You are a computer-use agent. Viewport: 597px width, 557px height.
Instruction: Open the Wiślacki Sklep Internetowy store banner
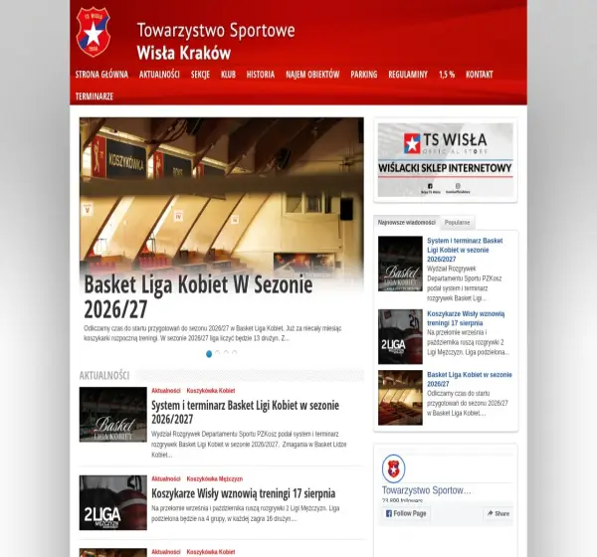445,159
